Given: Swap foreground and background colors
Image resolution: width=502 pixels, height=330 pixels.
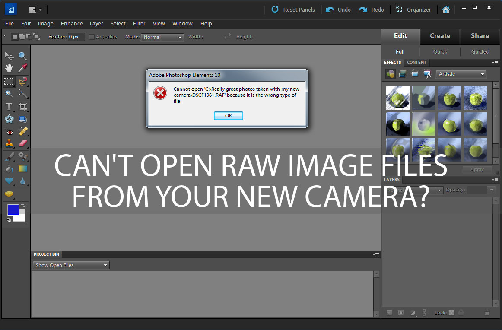Looking at the screenshot, I should pos(23,206).
